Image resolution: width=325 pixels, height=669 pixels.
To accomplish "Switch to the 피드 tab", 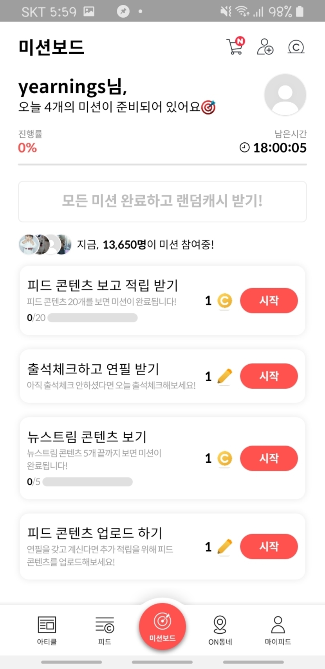I will coord(105,630).
